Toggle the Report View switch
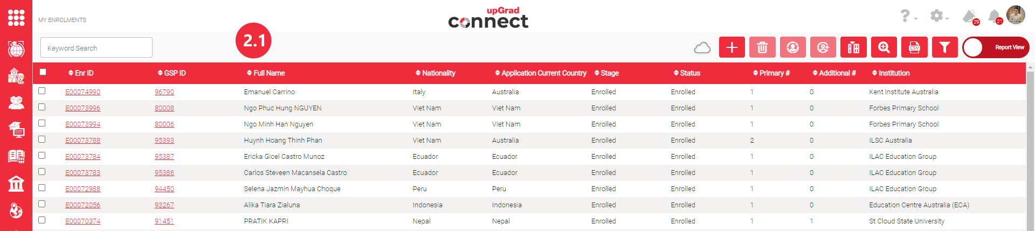The height and width of the screenshot is (231, 1035). [x=995, y=47]
